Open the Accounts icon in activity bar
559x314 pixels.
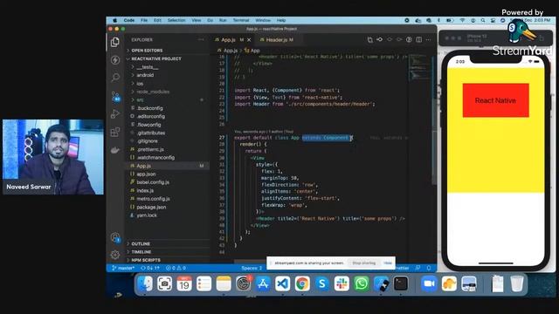115,237
